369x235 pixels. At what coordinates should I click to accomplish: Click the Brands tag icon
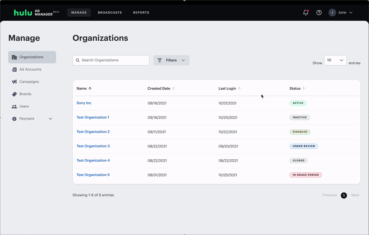[14, 94]
